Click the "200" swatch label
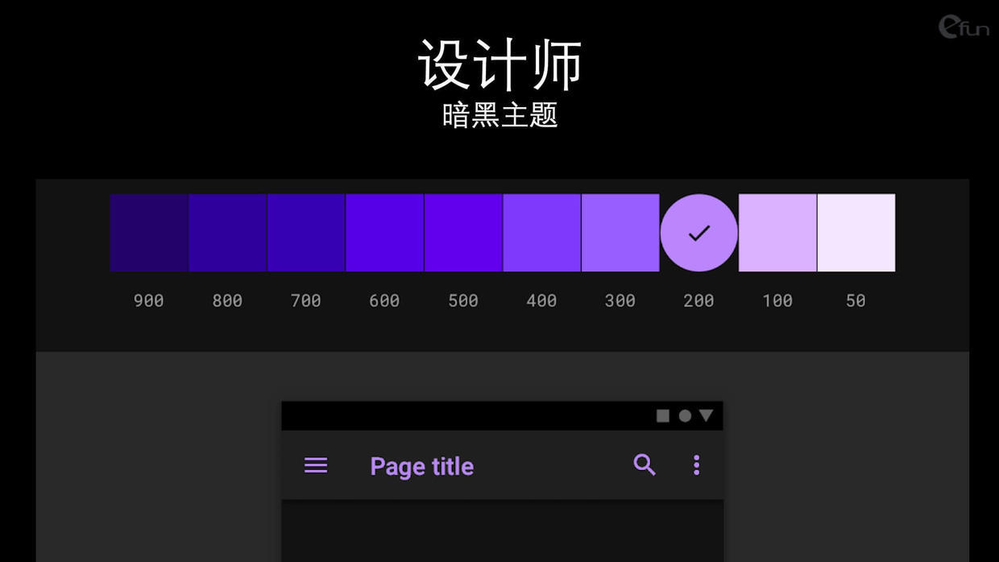This screenshot has width=999, height=562. coord(698,300)
